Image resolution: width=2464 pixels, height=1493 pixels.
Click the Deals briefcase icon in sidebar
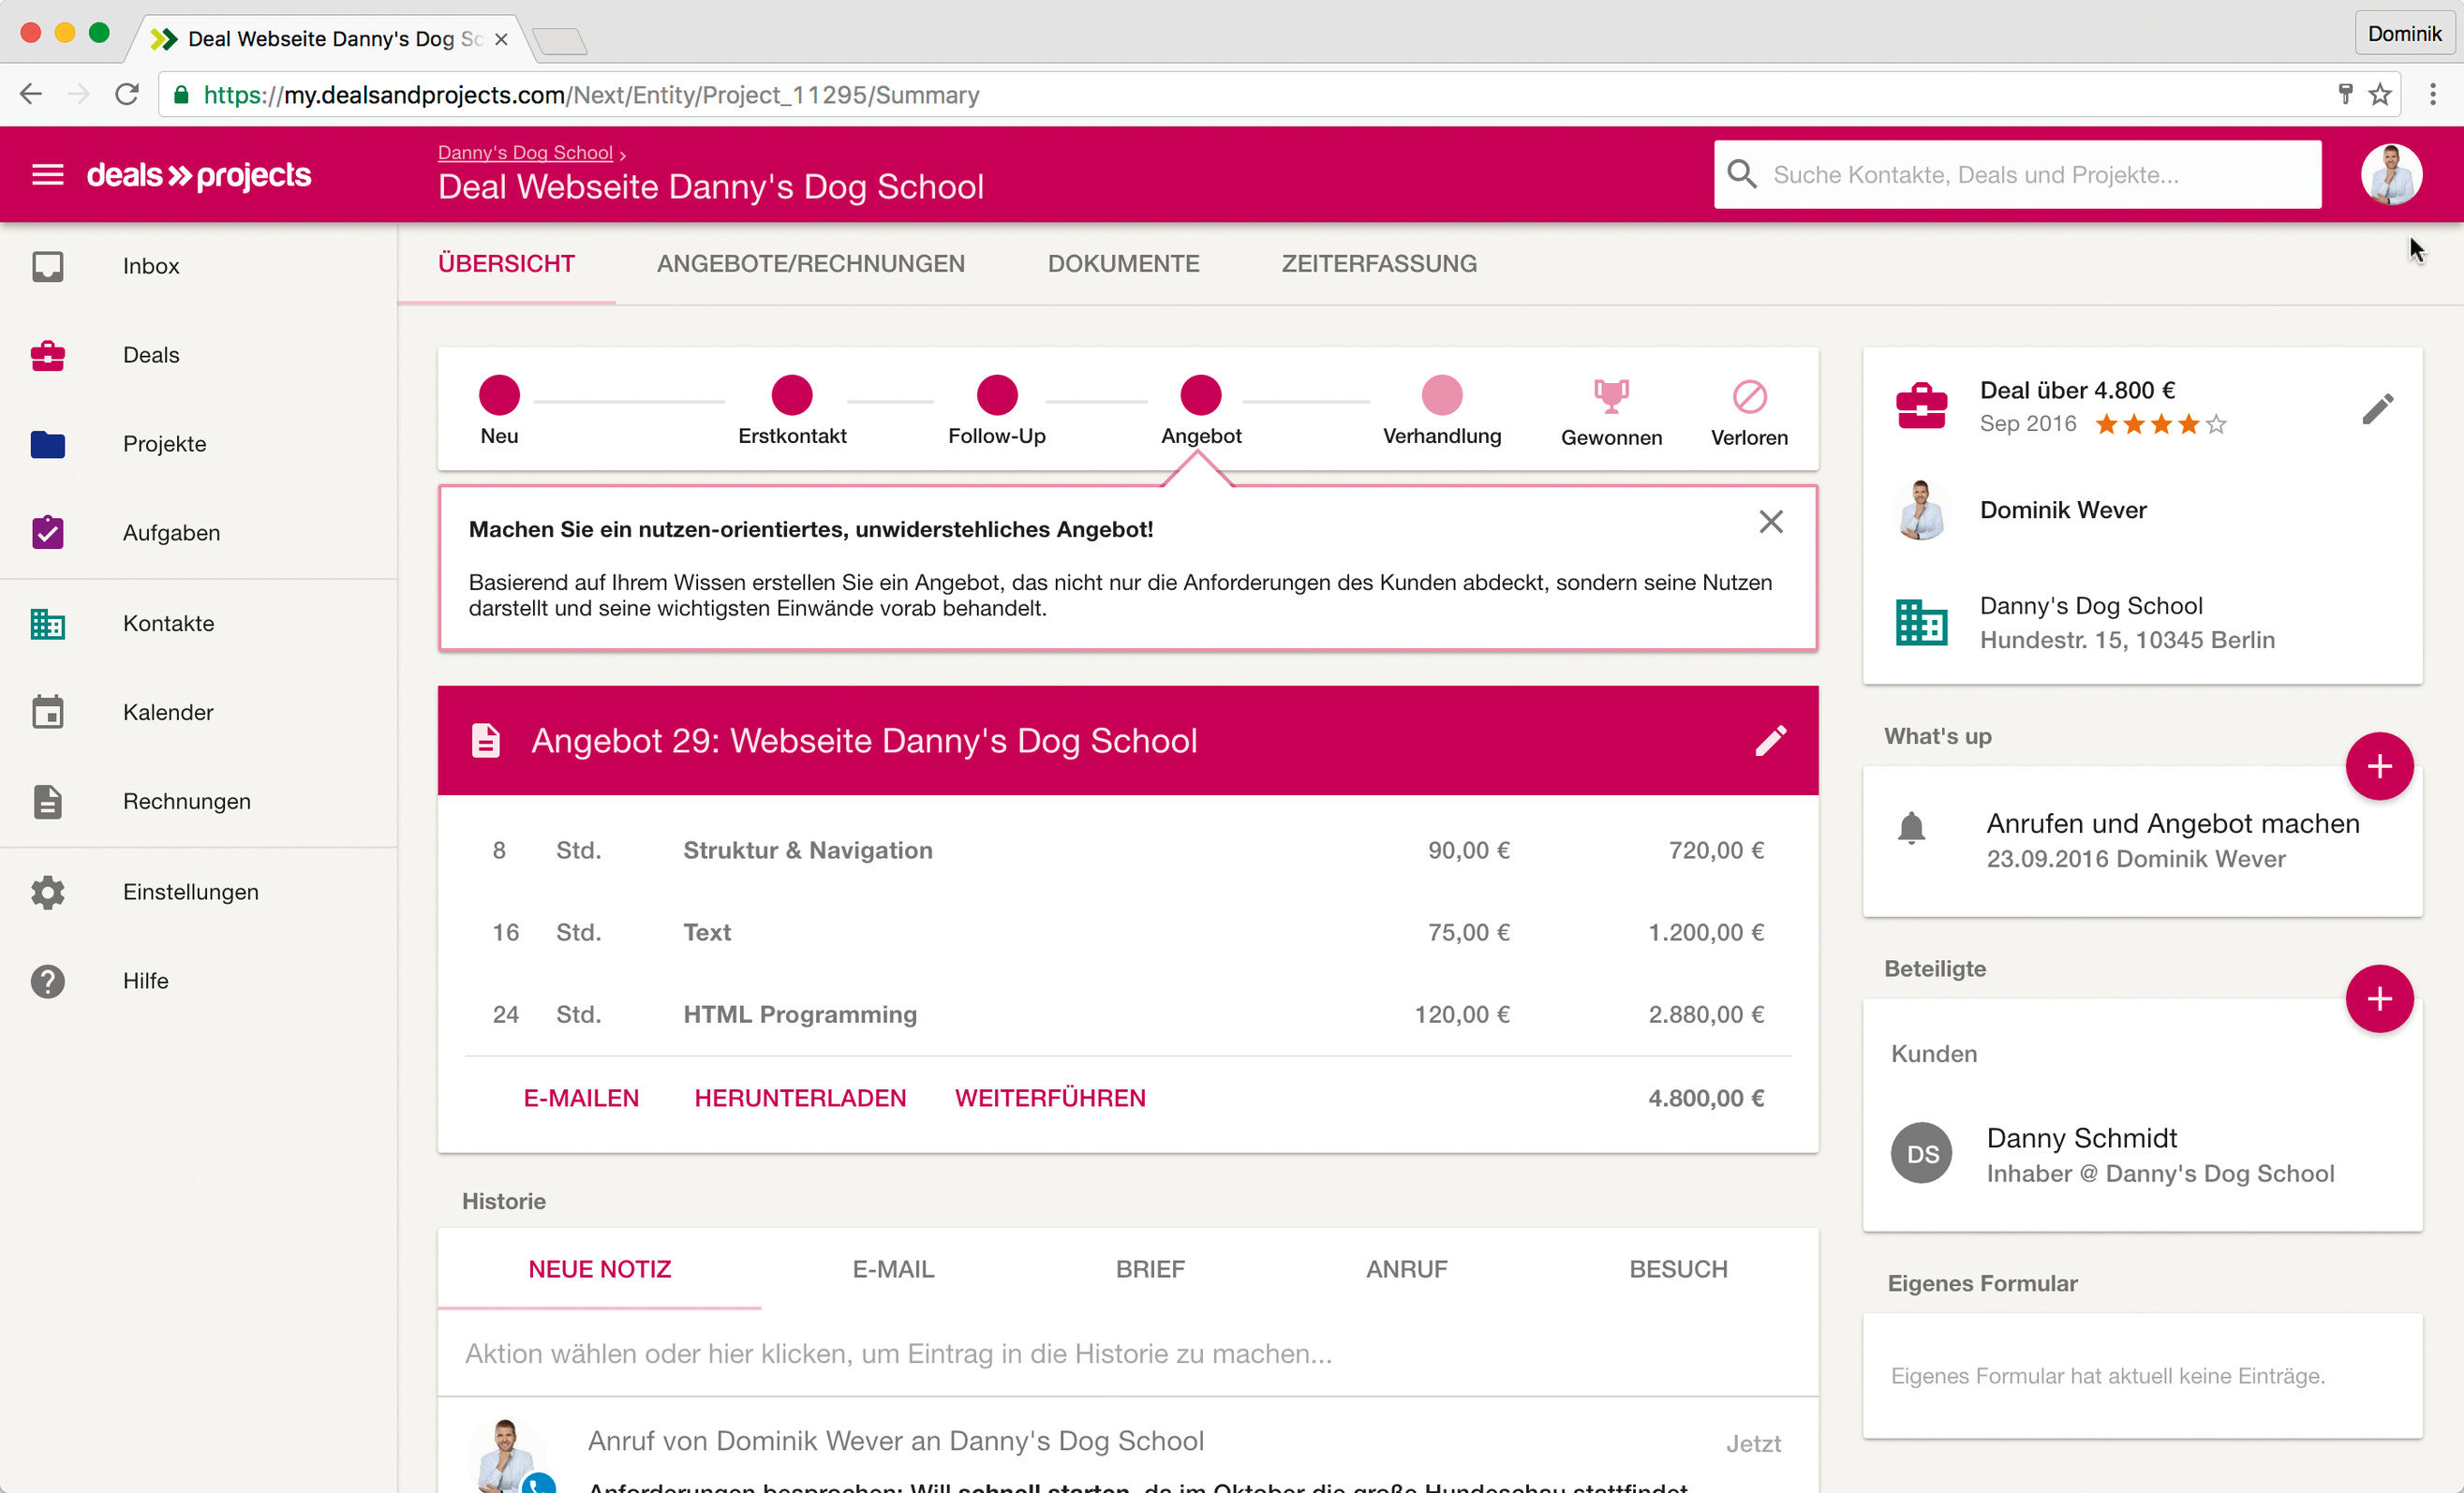(47, 355)
